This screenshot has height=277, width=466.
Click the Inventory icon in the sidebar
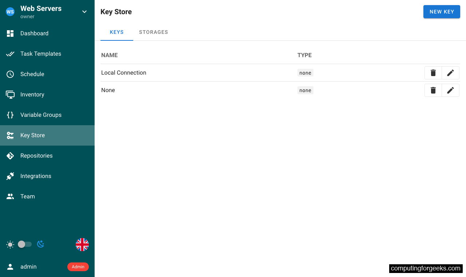(x=10, y=94)
